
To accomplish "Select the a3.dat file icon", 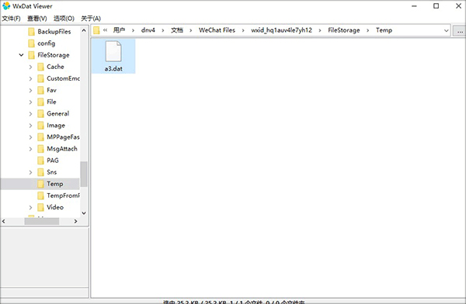I will [113, 51].
